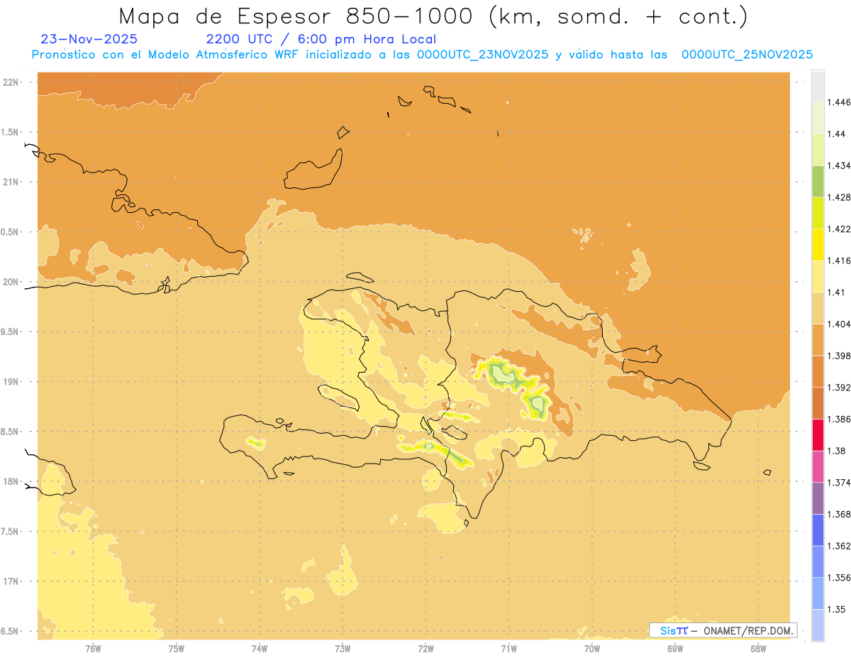Click the 73W longitude label

[x=343, y=649]
